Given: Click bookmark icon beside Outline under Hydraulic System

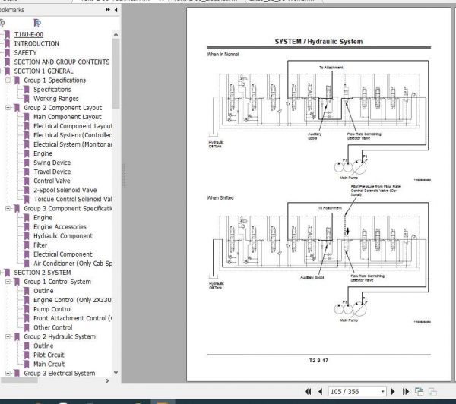Looking at the screenshot, I should click(27, 346).
